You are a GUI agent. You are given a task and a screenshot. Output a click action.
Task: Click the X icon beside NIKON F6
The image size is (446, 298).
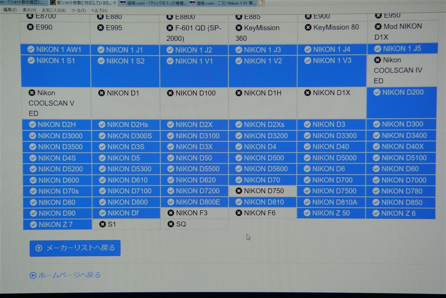pyautogui.click(x=239, y=213)
